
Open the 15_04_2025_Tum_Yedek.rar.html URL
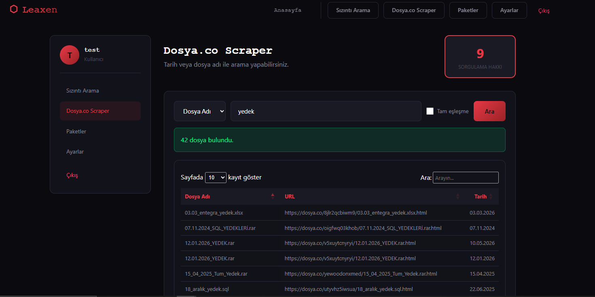(x=361, y=274)
